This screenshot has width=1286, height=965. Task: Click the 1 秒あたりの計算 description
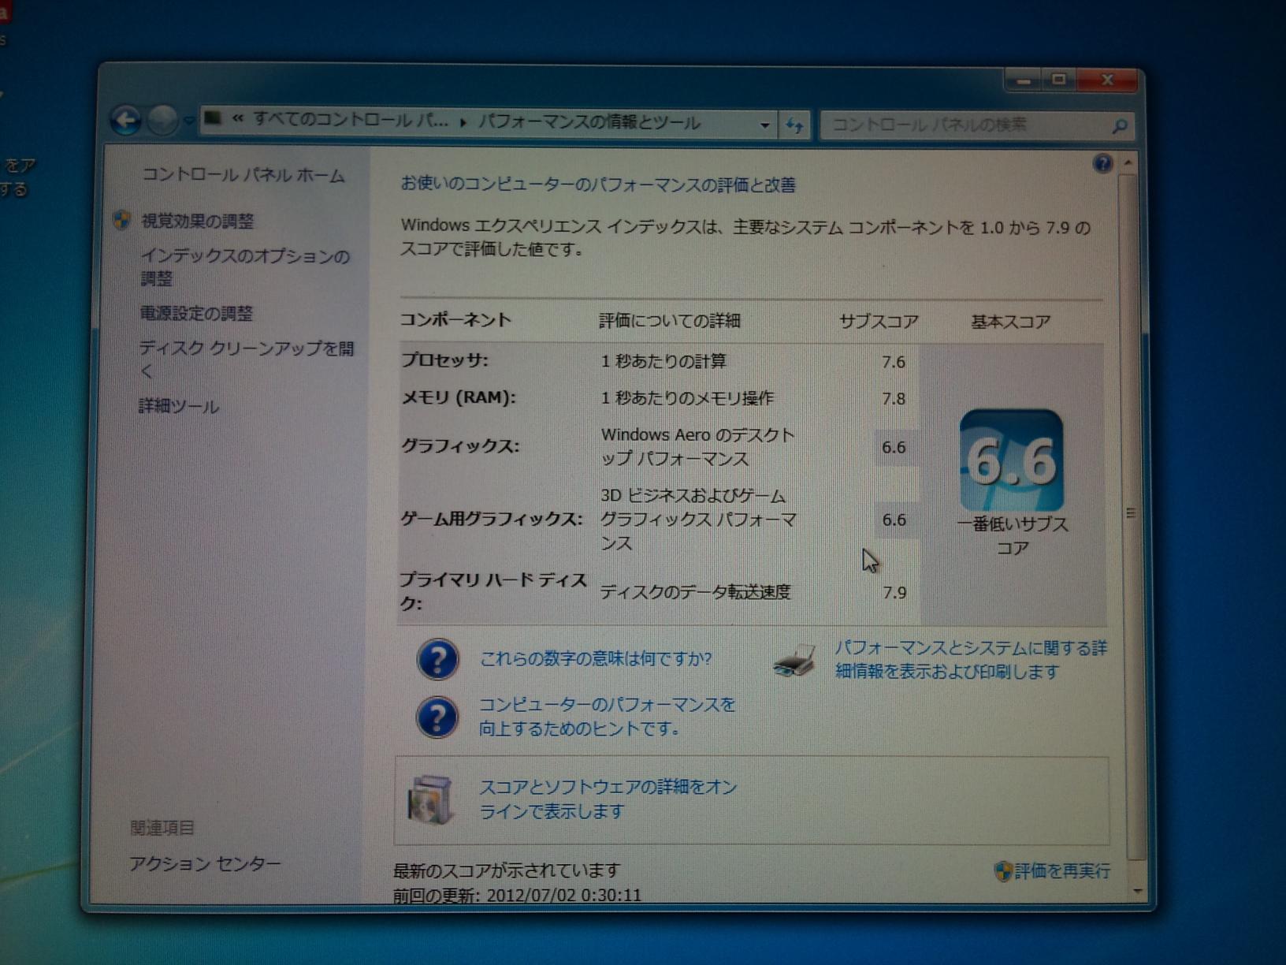[x=663, y=361]
